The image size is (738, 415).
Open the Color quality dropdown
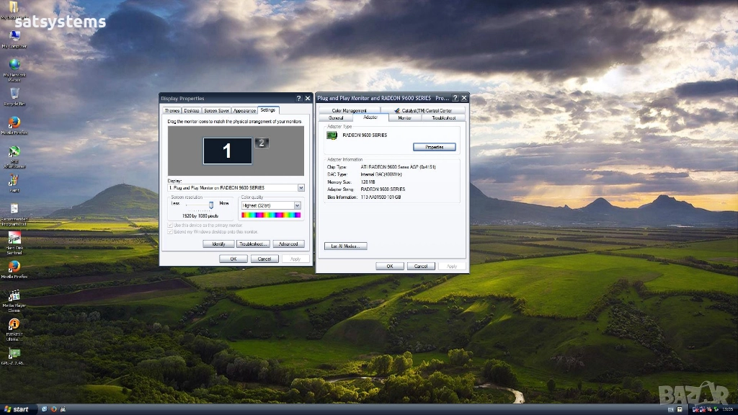pyautogui.click(x=297, y=206)
